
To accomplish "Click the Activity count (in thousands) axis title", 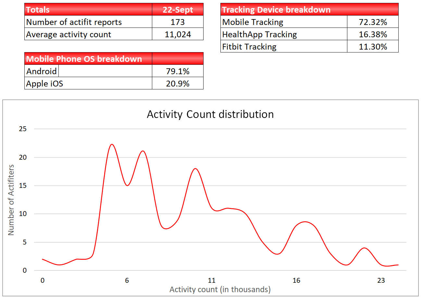I will (x=220, y=289).
